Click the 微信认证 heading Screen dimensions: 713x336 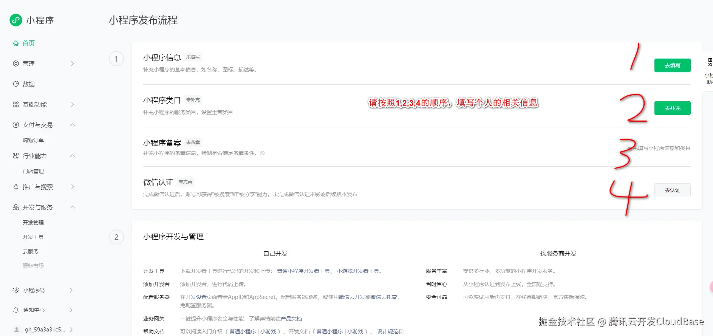158,182
